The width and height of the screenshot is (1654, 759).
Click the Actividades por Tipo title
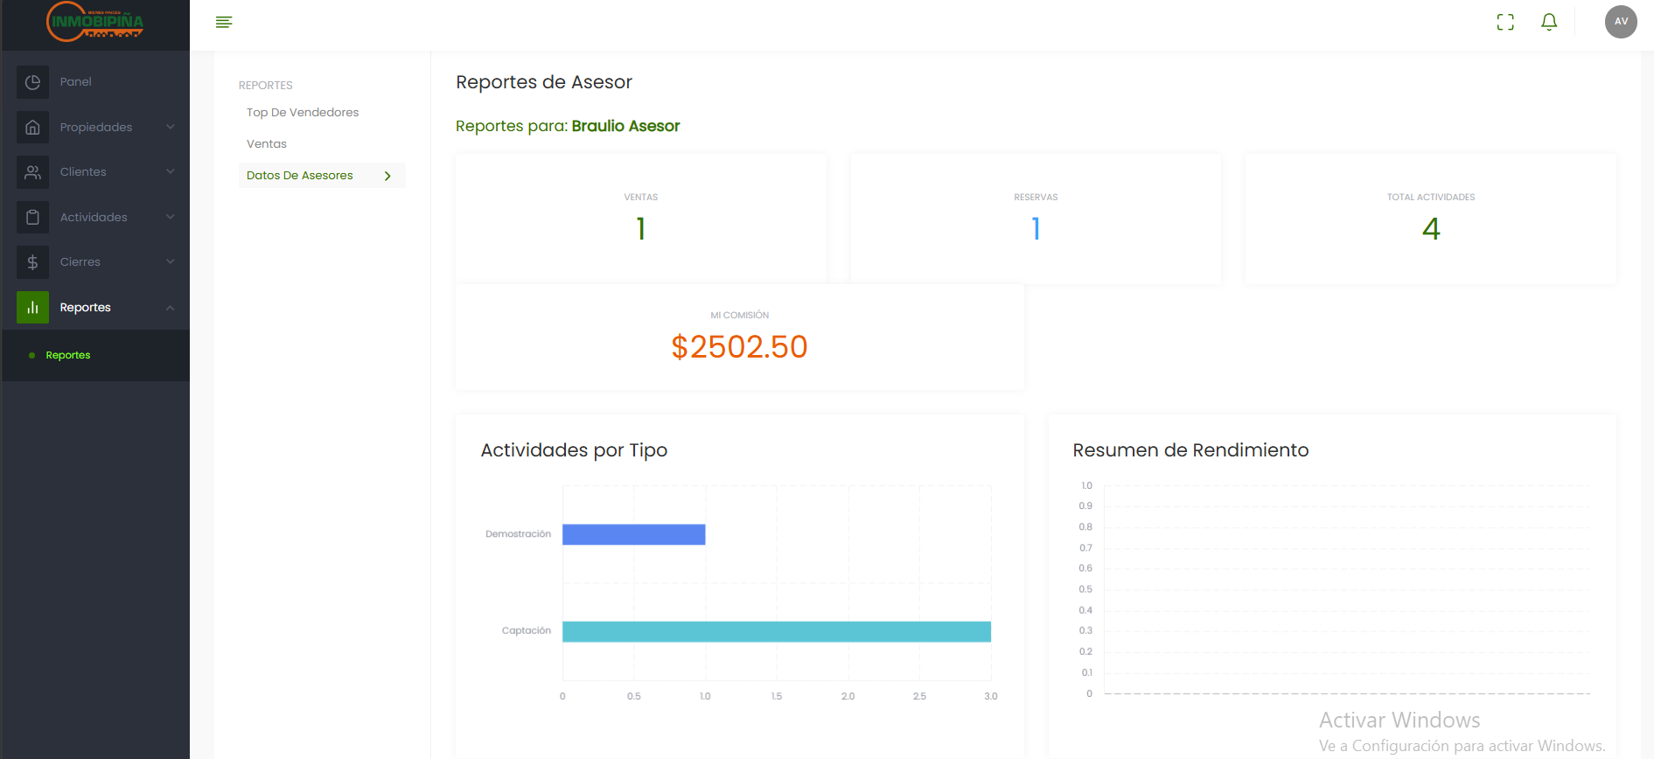[x=574, y=450]
